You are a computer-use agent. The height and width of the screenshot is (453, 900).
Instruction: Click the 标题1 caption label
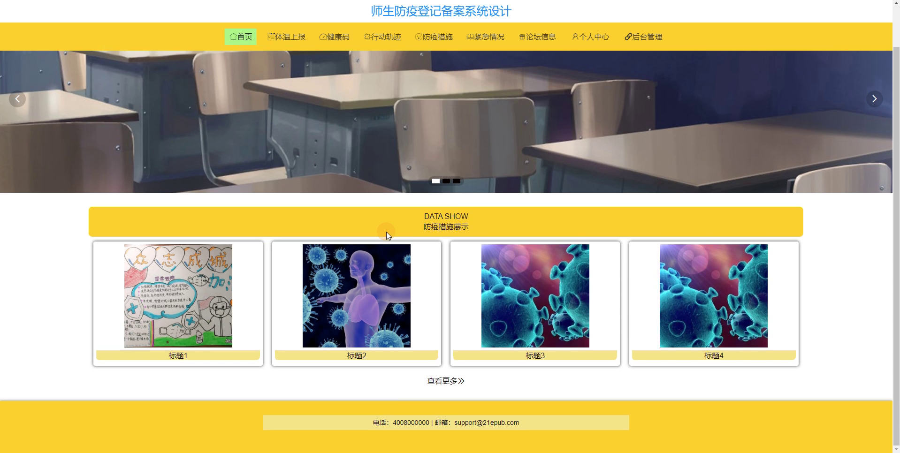coord(178,355)
